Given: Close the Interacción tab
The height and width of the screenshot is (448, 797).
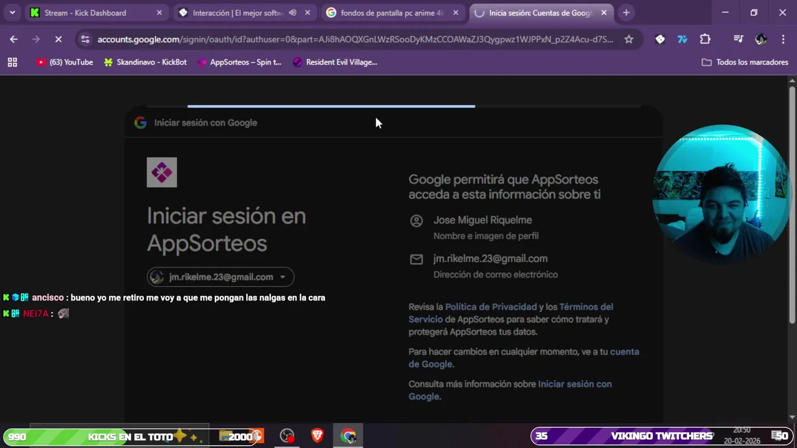Looking at the screenshot, I should coord(307,12).
